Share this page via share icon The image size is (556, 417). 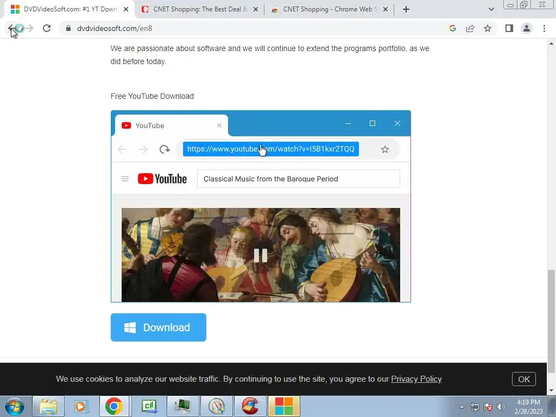click(470, 28)
